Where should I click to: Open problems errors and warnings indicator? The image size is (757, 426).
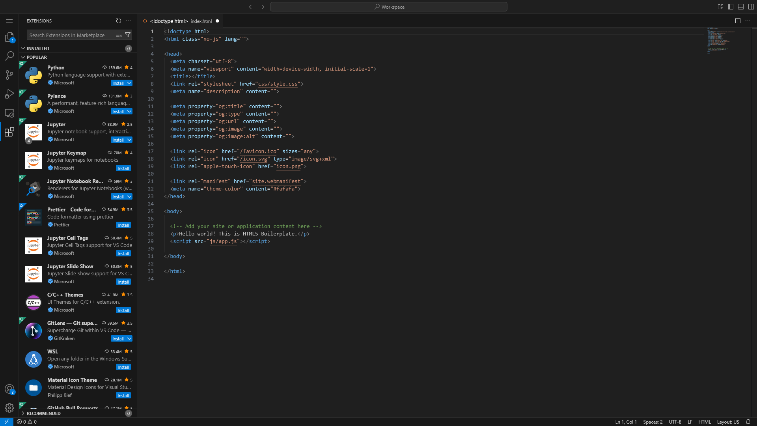tap(27, 422)
